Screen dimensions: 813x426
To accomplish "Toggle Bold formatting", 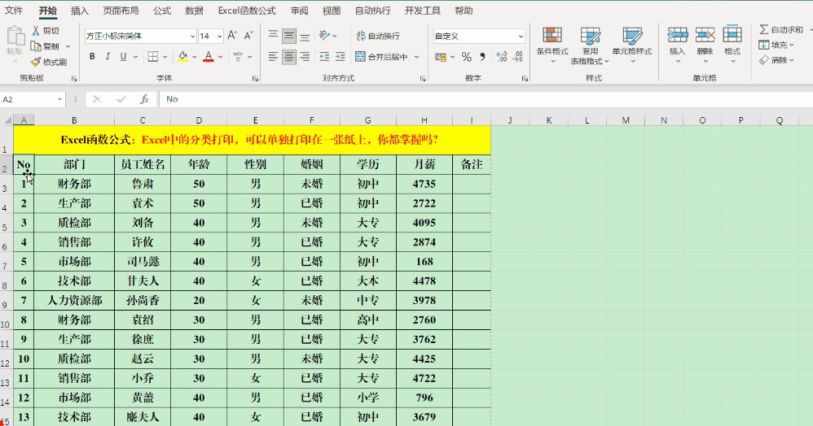I will coord(92,56).
